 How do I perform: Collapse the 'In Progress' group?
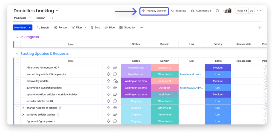click(x=17, y=37)
